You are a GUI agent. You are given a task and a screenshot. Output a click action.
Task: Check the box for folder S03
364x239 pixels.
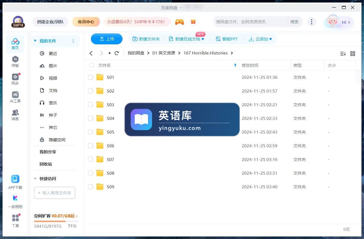click(90, 105)
